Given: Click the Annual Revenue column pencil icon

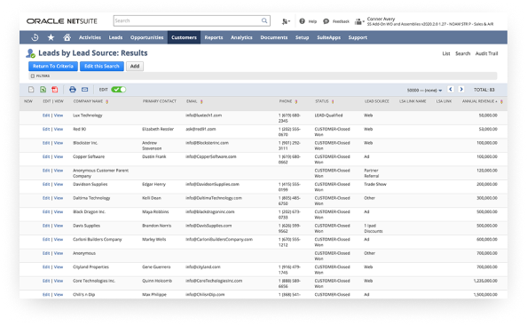Looking at the screenshot, I should [501, 101].
